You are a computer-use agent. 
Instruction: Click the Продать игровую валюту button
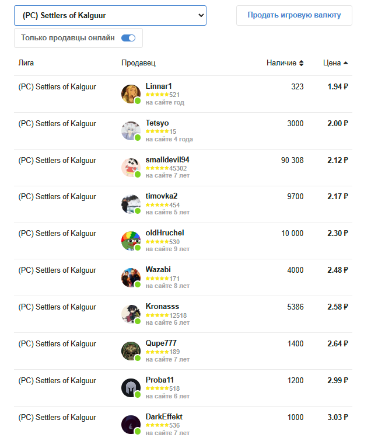pos(294,15)
